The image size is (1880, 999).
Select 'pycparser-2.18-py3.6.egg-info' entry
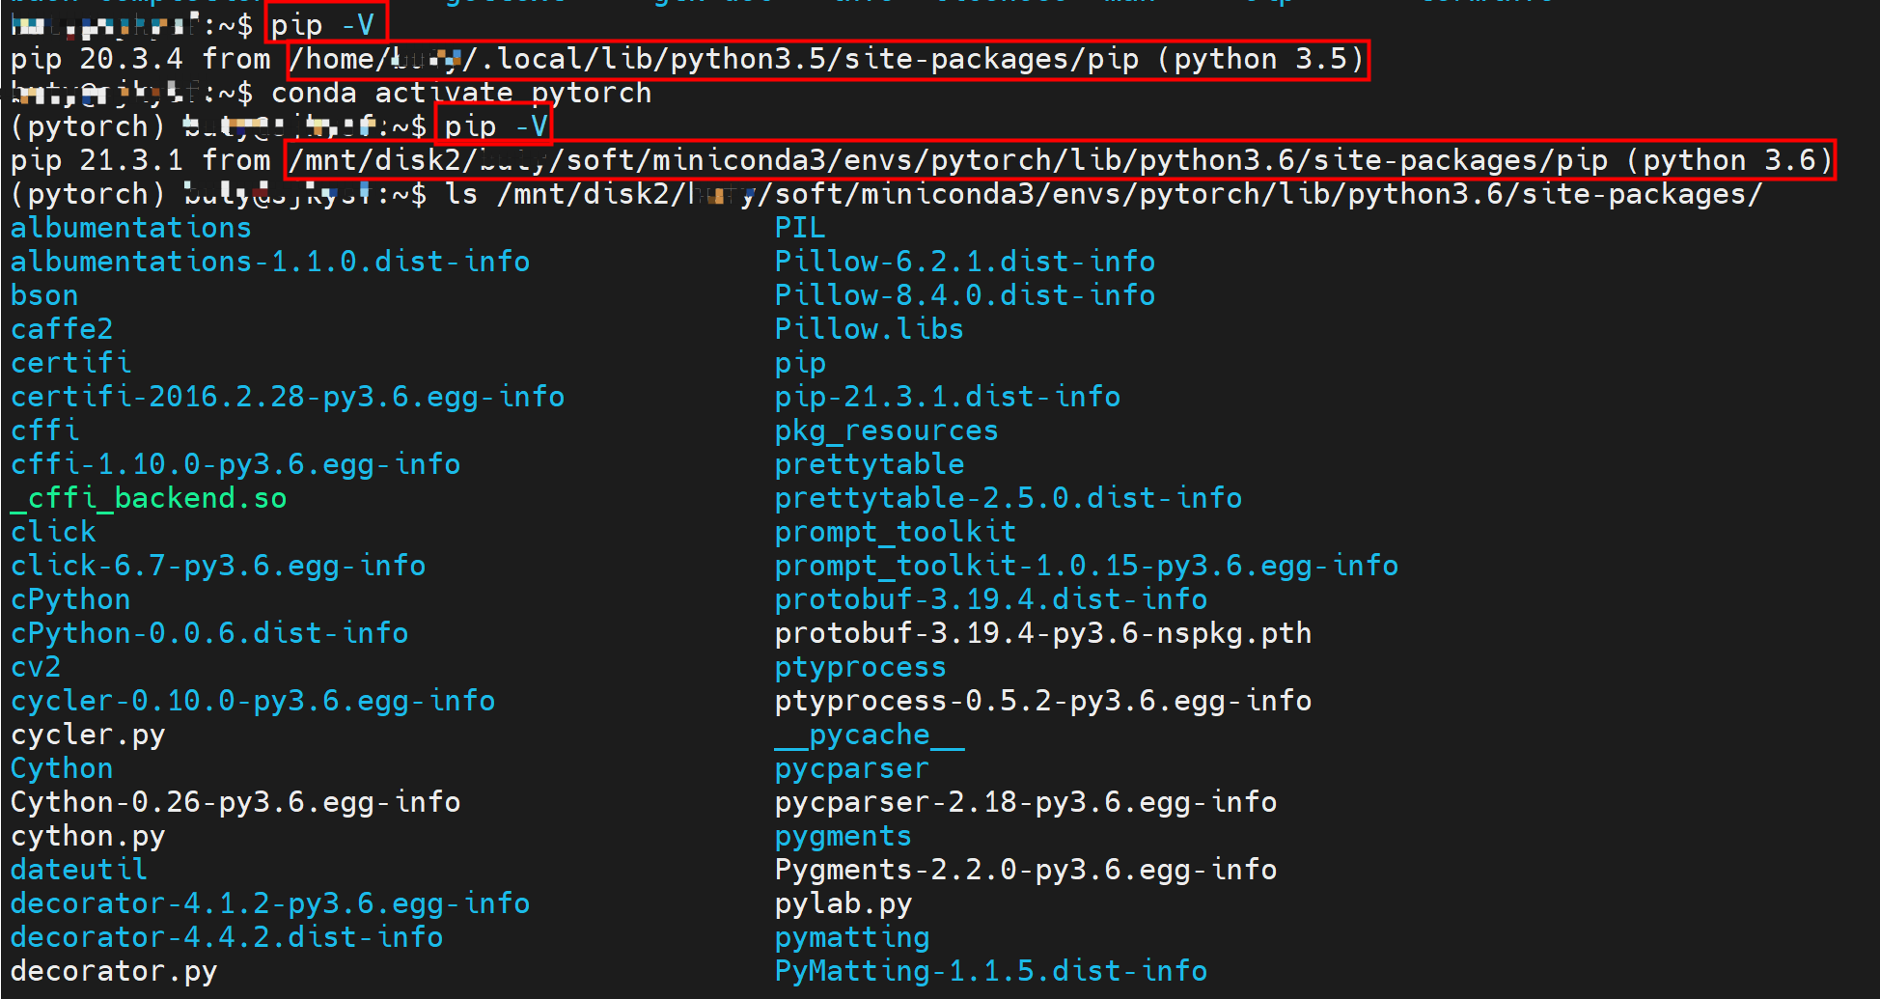pos(1026,802)
